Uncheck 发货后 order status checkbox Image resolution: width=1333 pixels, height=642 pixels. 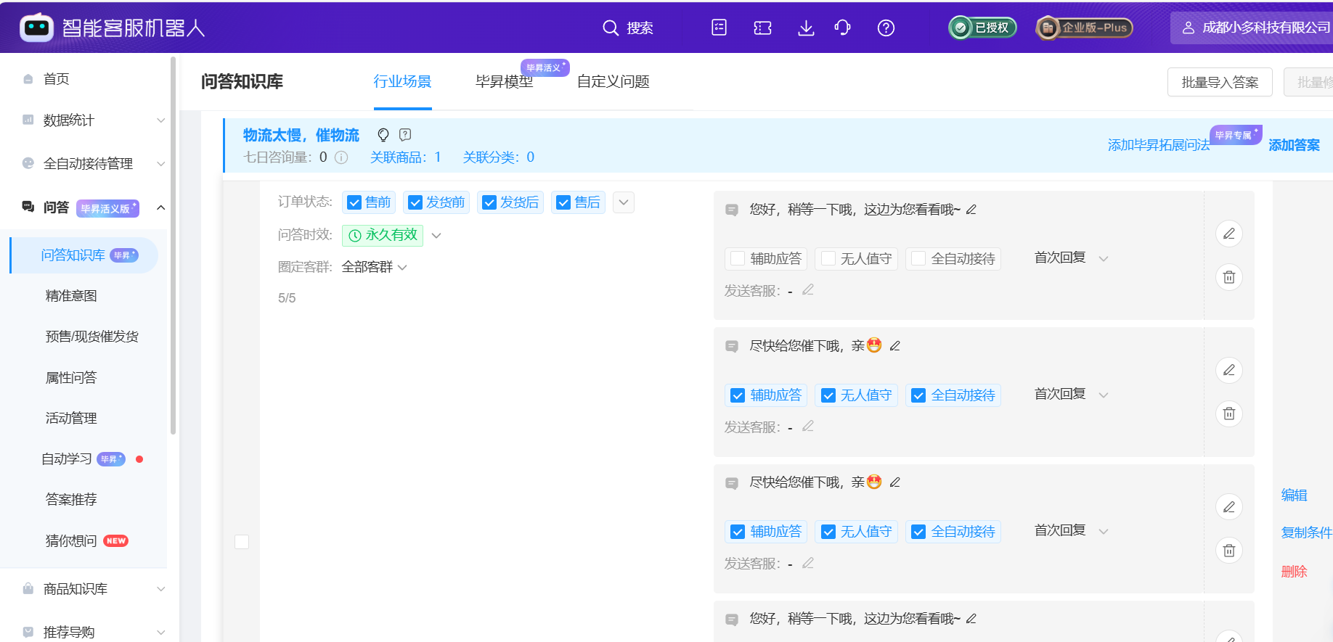click(x=489, y=202)
